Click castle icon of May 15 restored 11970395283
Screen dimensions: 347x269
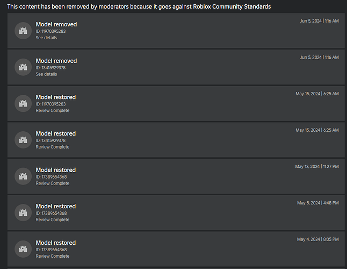pos(23,103)
